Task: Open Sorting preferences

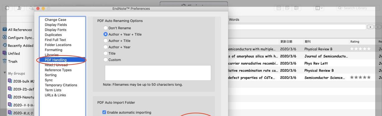Action: (x=51, y=75)
